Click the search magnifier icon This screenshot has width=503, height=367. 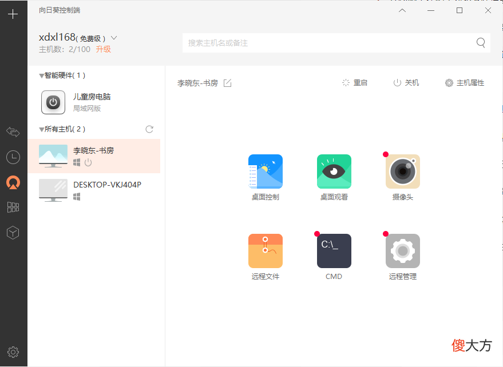pyautogui.click(x=481, y=43)
